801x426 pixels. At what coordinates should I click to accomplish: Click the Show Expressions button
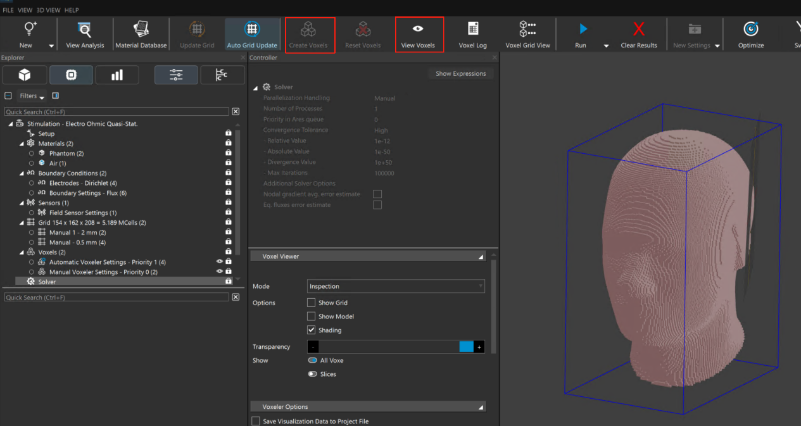(x=460, y=73)
